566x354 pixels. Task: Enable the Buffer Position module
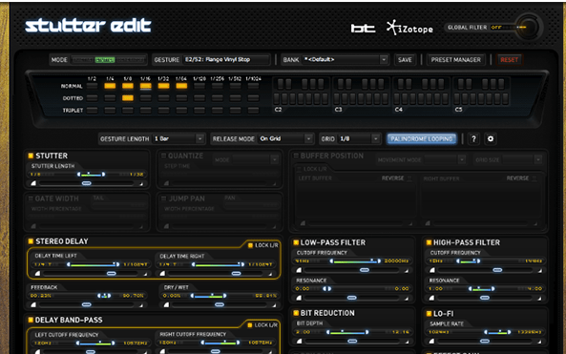[296, 156]
